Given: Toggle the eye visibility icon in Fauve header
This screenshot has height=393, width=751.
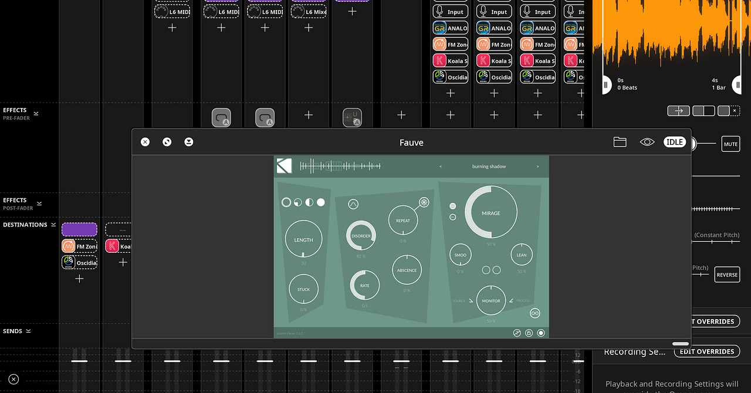Looking at the screenshot, I should click(x=647, y=142).
